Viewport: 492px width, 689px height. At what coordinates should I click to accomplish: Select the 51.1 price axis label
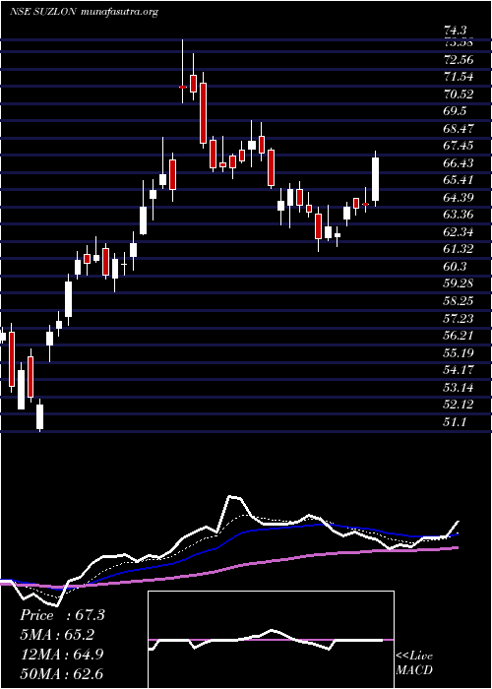[455, 421]
